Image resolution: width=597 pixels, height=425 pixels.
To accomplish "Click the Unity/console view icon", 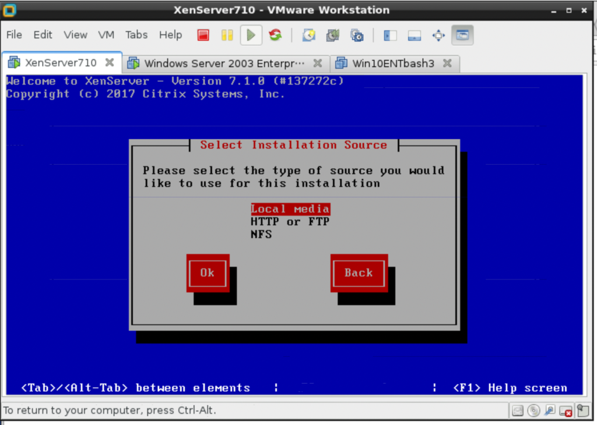I will tap(462, 36).
